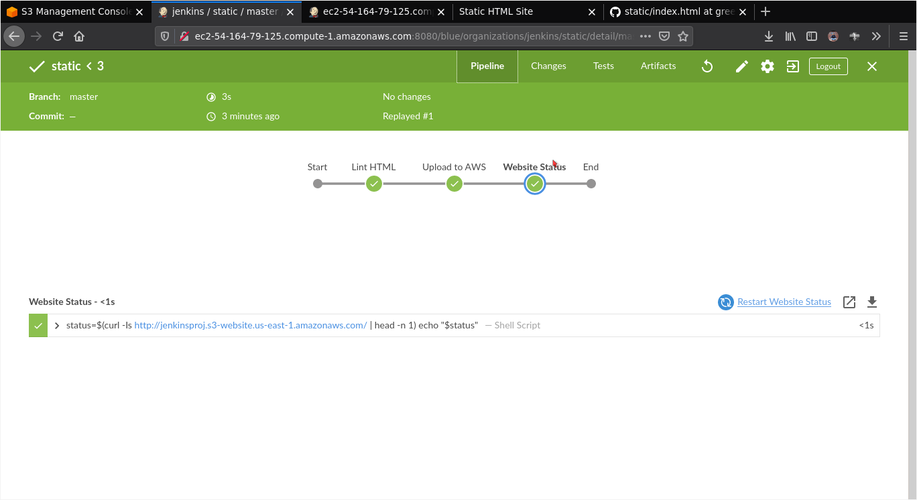Switch to GitHub static/index.html browser tab

click(678, 11)
